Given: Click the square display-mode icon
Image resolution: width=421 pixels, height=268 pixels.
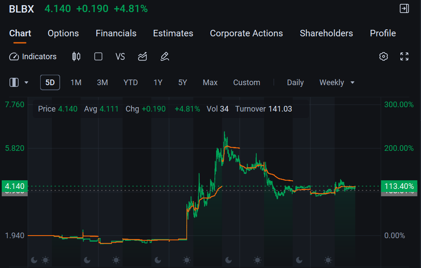Looking at the screenshot, I should 98,57.
